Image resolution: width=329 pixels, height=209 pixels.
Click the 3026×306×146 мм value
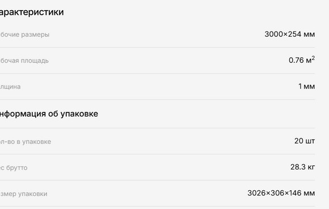tap(281, 193)
